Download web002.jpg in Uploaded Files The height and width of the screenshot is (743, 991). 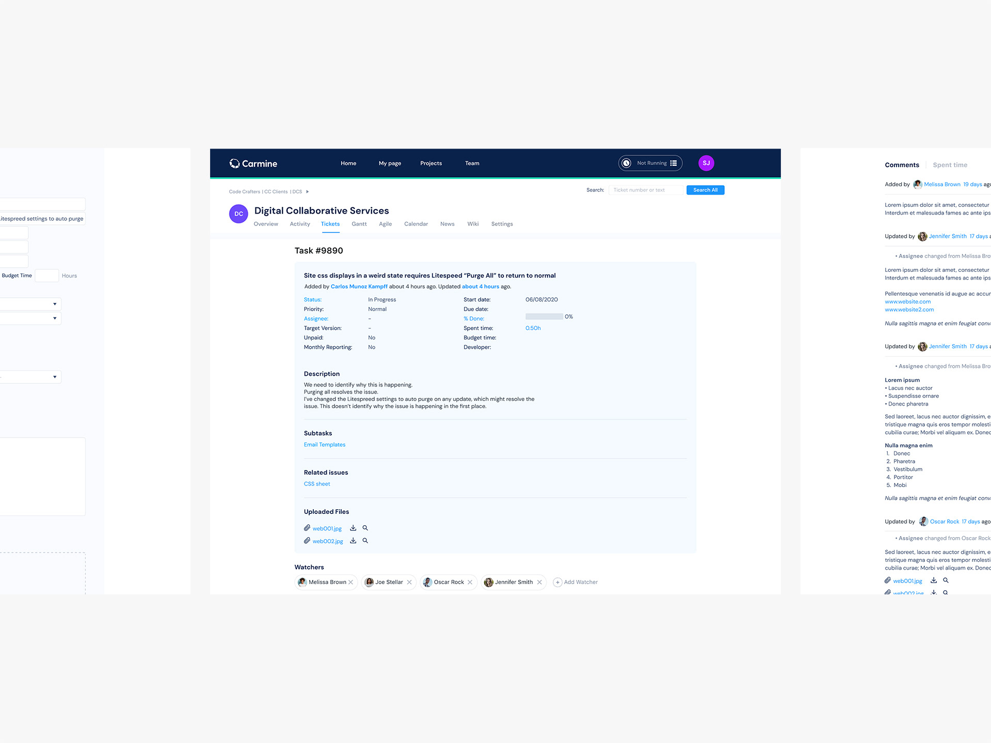[x=353, y=541]
